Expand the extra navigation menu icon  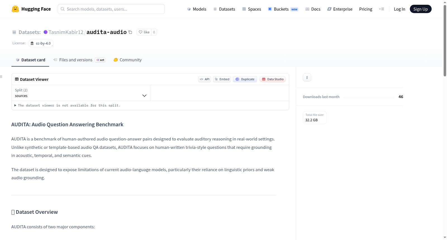(x=381, y=9)
